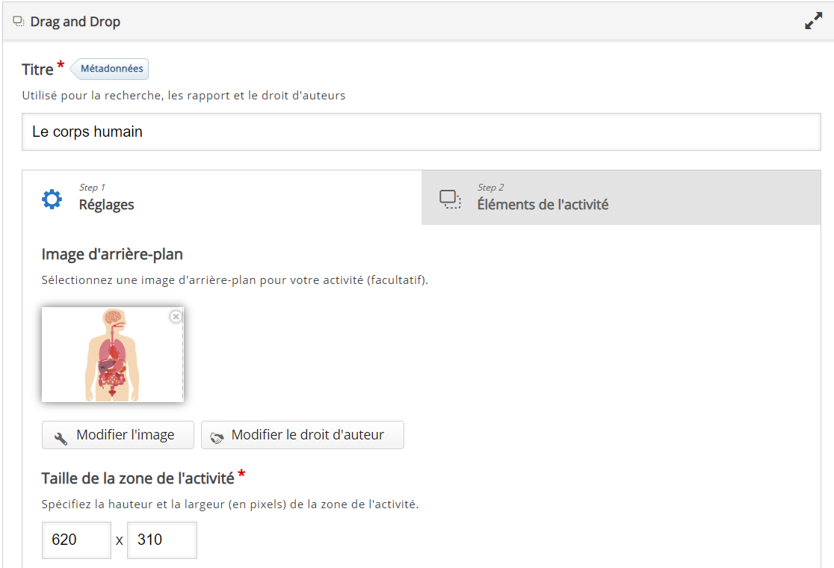Click the handshake icon for droit d'auteur
The height and width of the screenshot is (568, 834).
point(217,436)
